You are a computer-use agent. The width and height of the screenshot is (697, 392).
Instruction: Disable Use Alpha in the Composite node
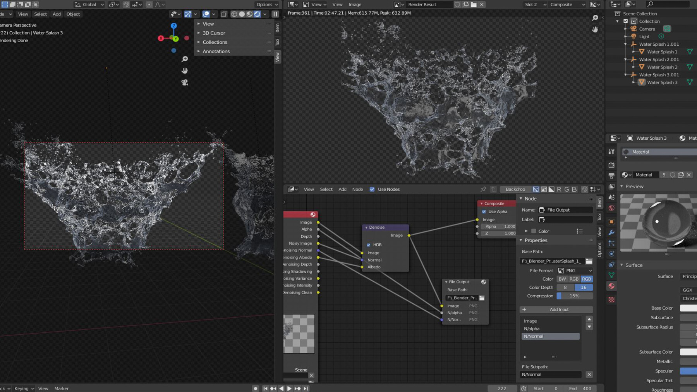coord(484,211)
